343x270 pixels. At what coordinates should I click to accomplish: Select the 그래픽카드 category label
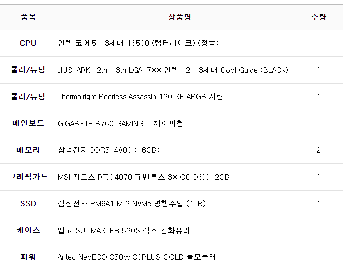(x=28, y=177)
